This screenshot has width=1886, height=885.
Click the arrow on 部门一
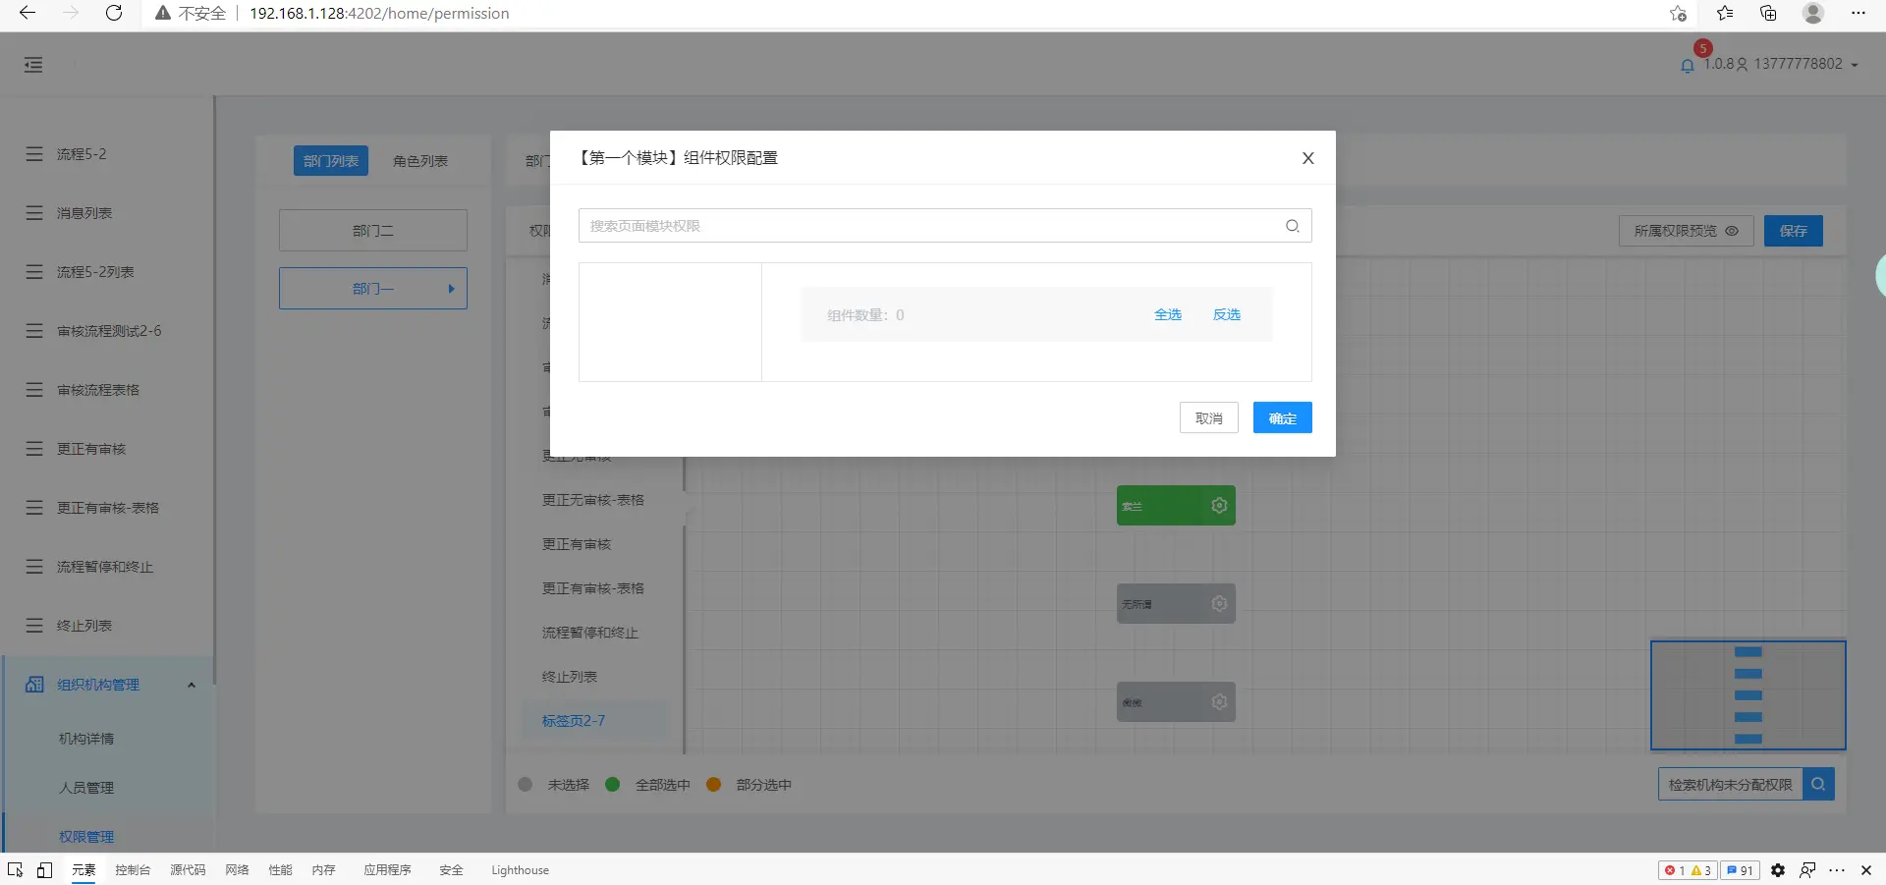[x=451, y=289]
